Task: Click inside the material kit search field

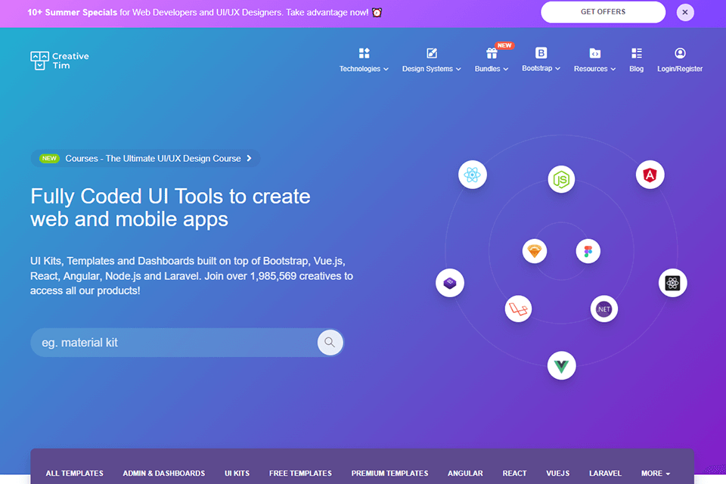Action: [x=151, y=343]
